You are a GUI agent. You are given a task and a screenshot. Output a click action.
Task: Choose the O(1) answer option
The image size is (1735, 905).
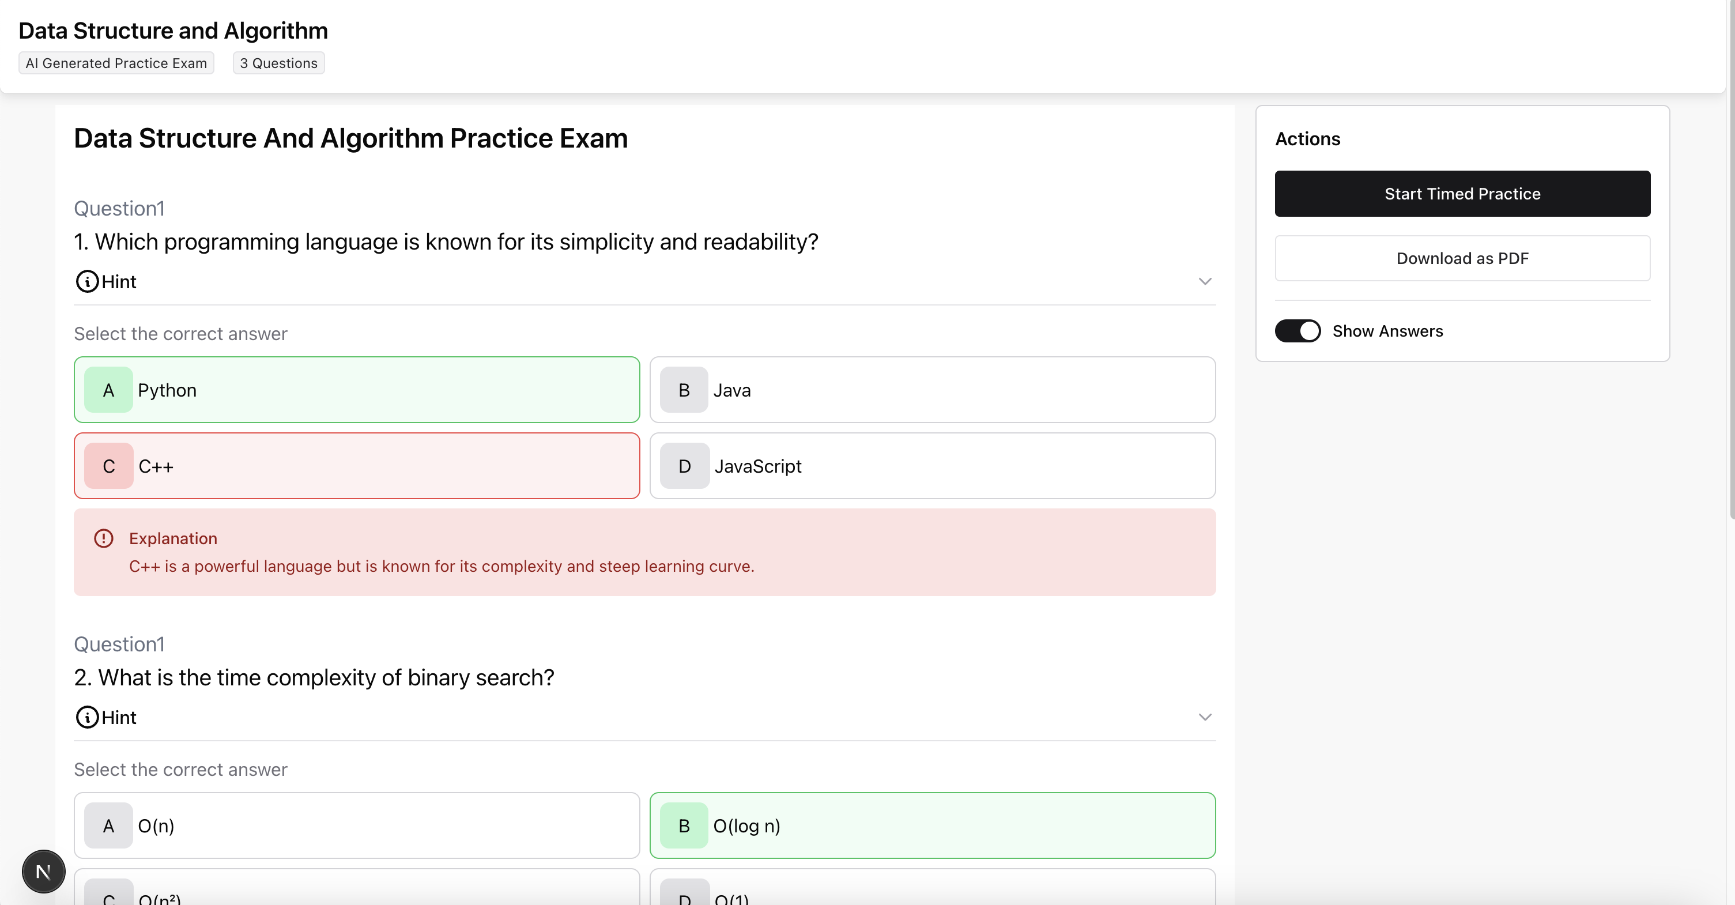933,888
